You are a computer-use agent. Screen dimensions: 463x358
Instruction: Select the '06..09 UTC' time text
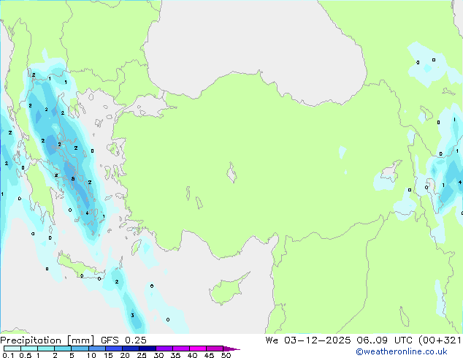[x=384, y=340]
